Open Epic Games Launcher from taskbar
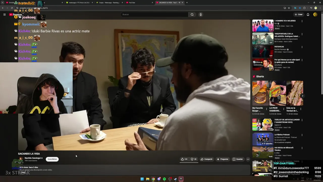Screen dimensions: 323x182 (181, 179)
